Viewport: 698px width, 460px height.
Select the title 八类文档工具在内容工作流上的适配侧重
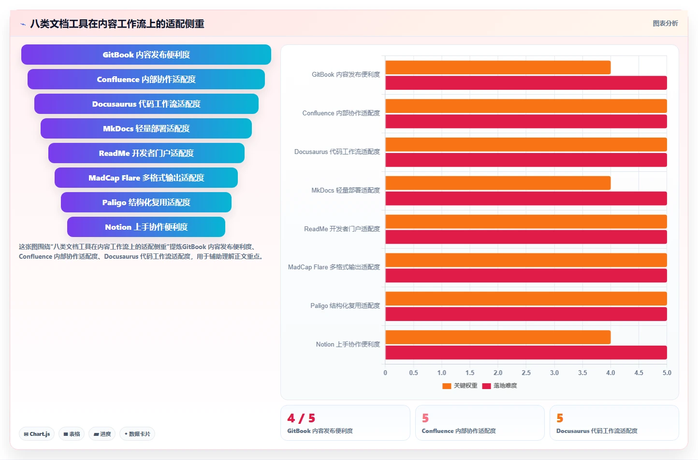pyautogui.click(x=117, y=24)
